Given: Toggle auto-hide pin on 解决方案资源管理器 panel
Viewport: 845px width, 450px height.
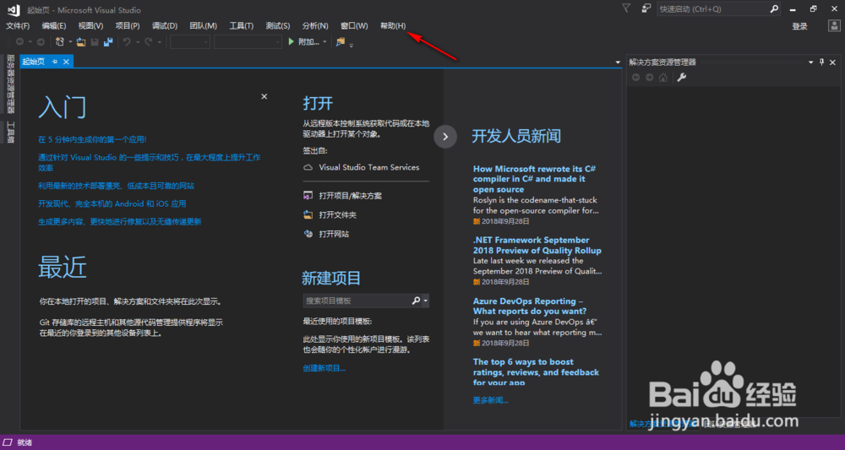Looking at the screenshot, I should click(x=821, y=62).
